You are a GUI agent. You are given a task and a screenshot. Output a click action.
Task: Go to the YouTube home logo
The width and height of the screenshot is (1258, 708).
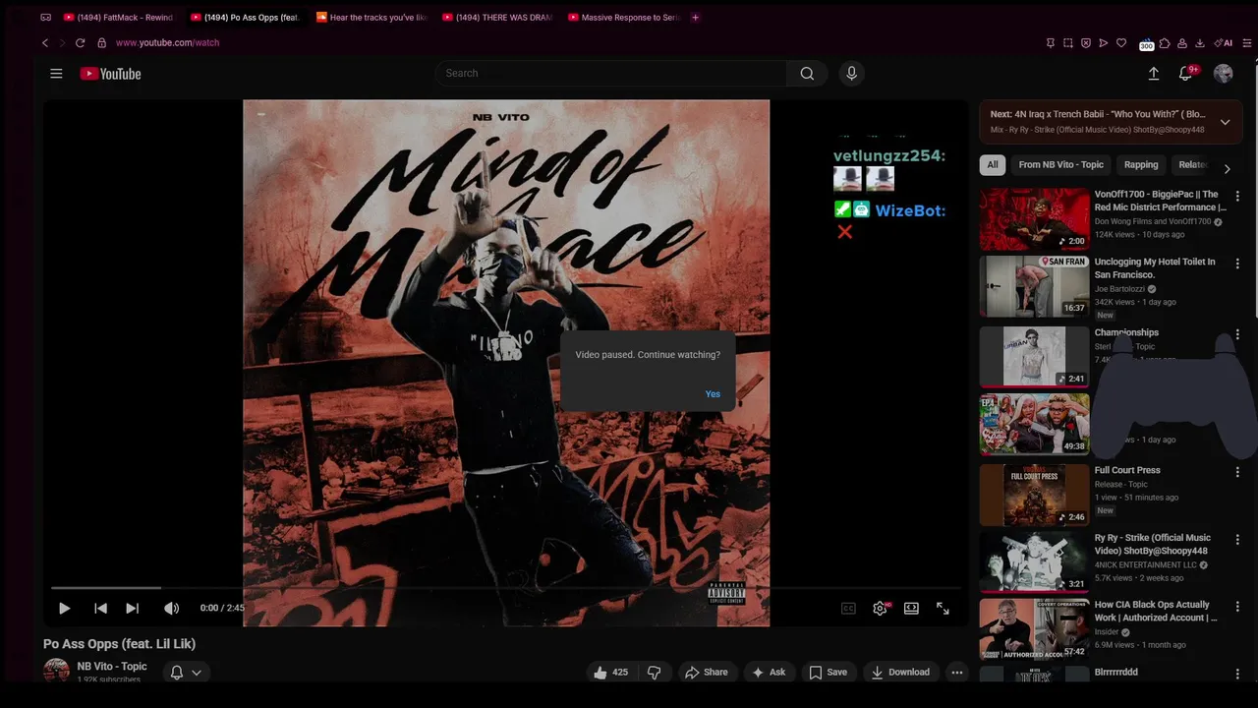[x=110, y=74]
